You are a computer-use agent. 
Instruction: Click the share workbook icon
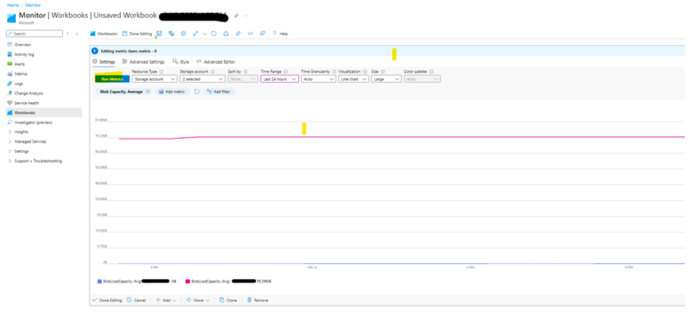(x=226, y=33)
